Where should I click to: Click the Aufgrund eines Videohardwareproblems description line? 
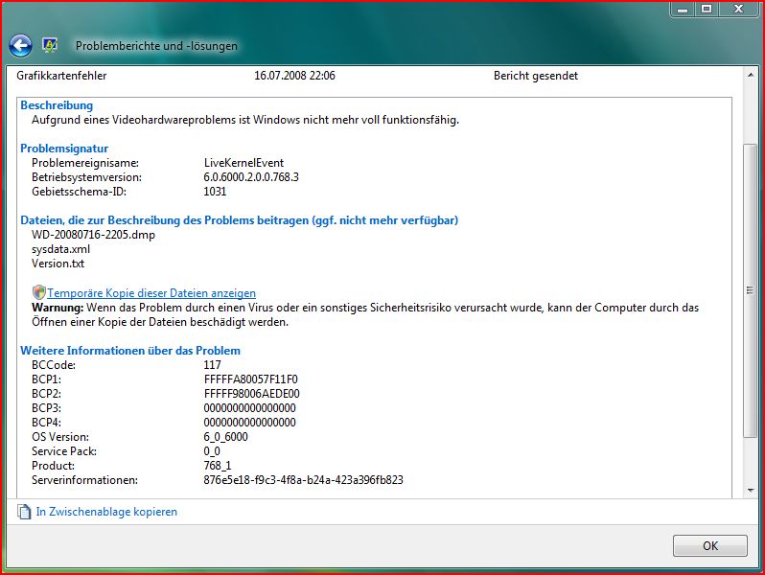pyautogui.click(x=245, y=120)
